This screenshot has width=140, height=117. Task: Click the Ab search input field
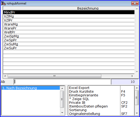click(x=62, y=82)
